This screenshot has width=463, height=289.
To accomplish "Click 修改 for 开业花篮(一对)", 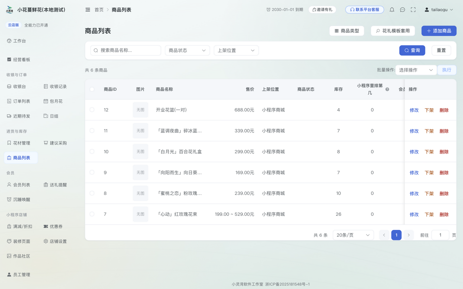I will coord(414,110).
